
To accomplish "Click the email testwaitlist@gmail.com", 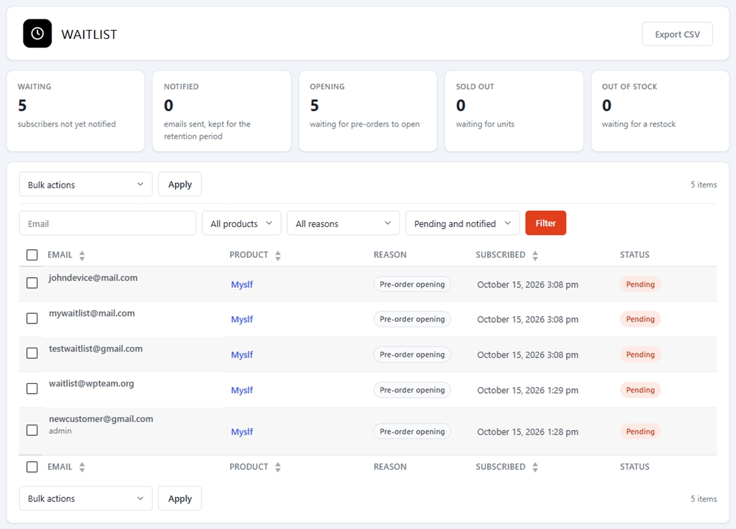I will [96, 349].
